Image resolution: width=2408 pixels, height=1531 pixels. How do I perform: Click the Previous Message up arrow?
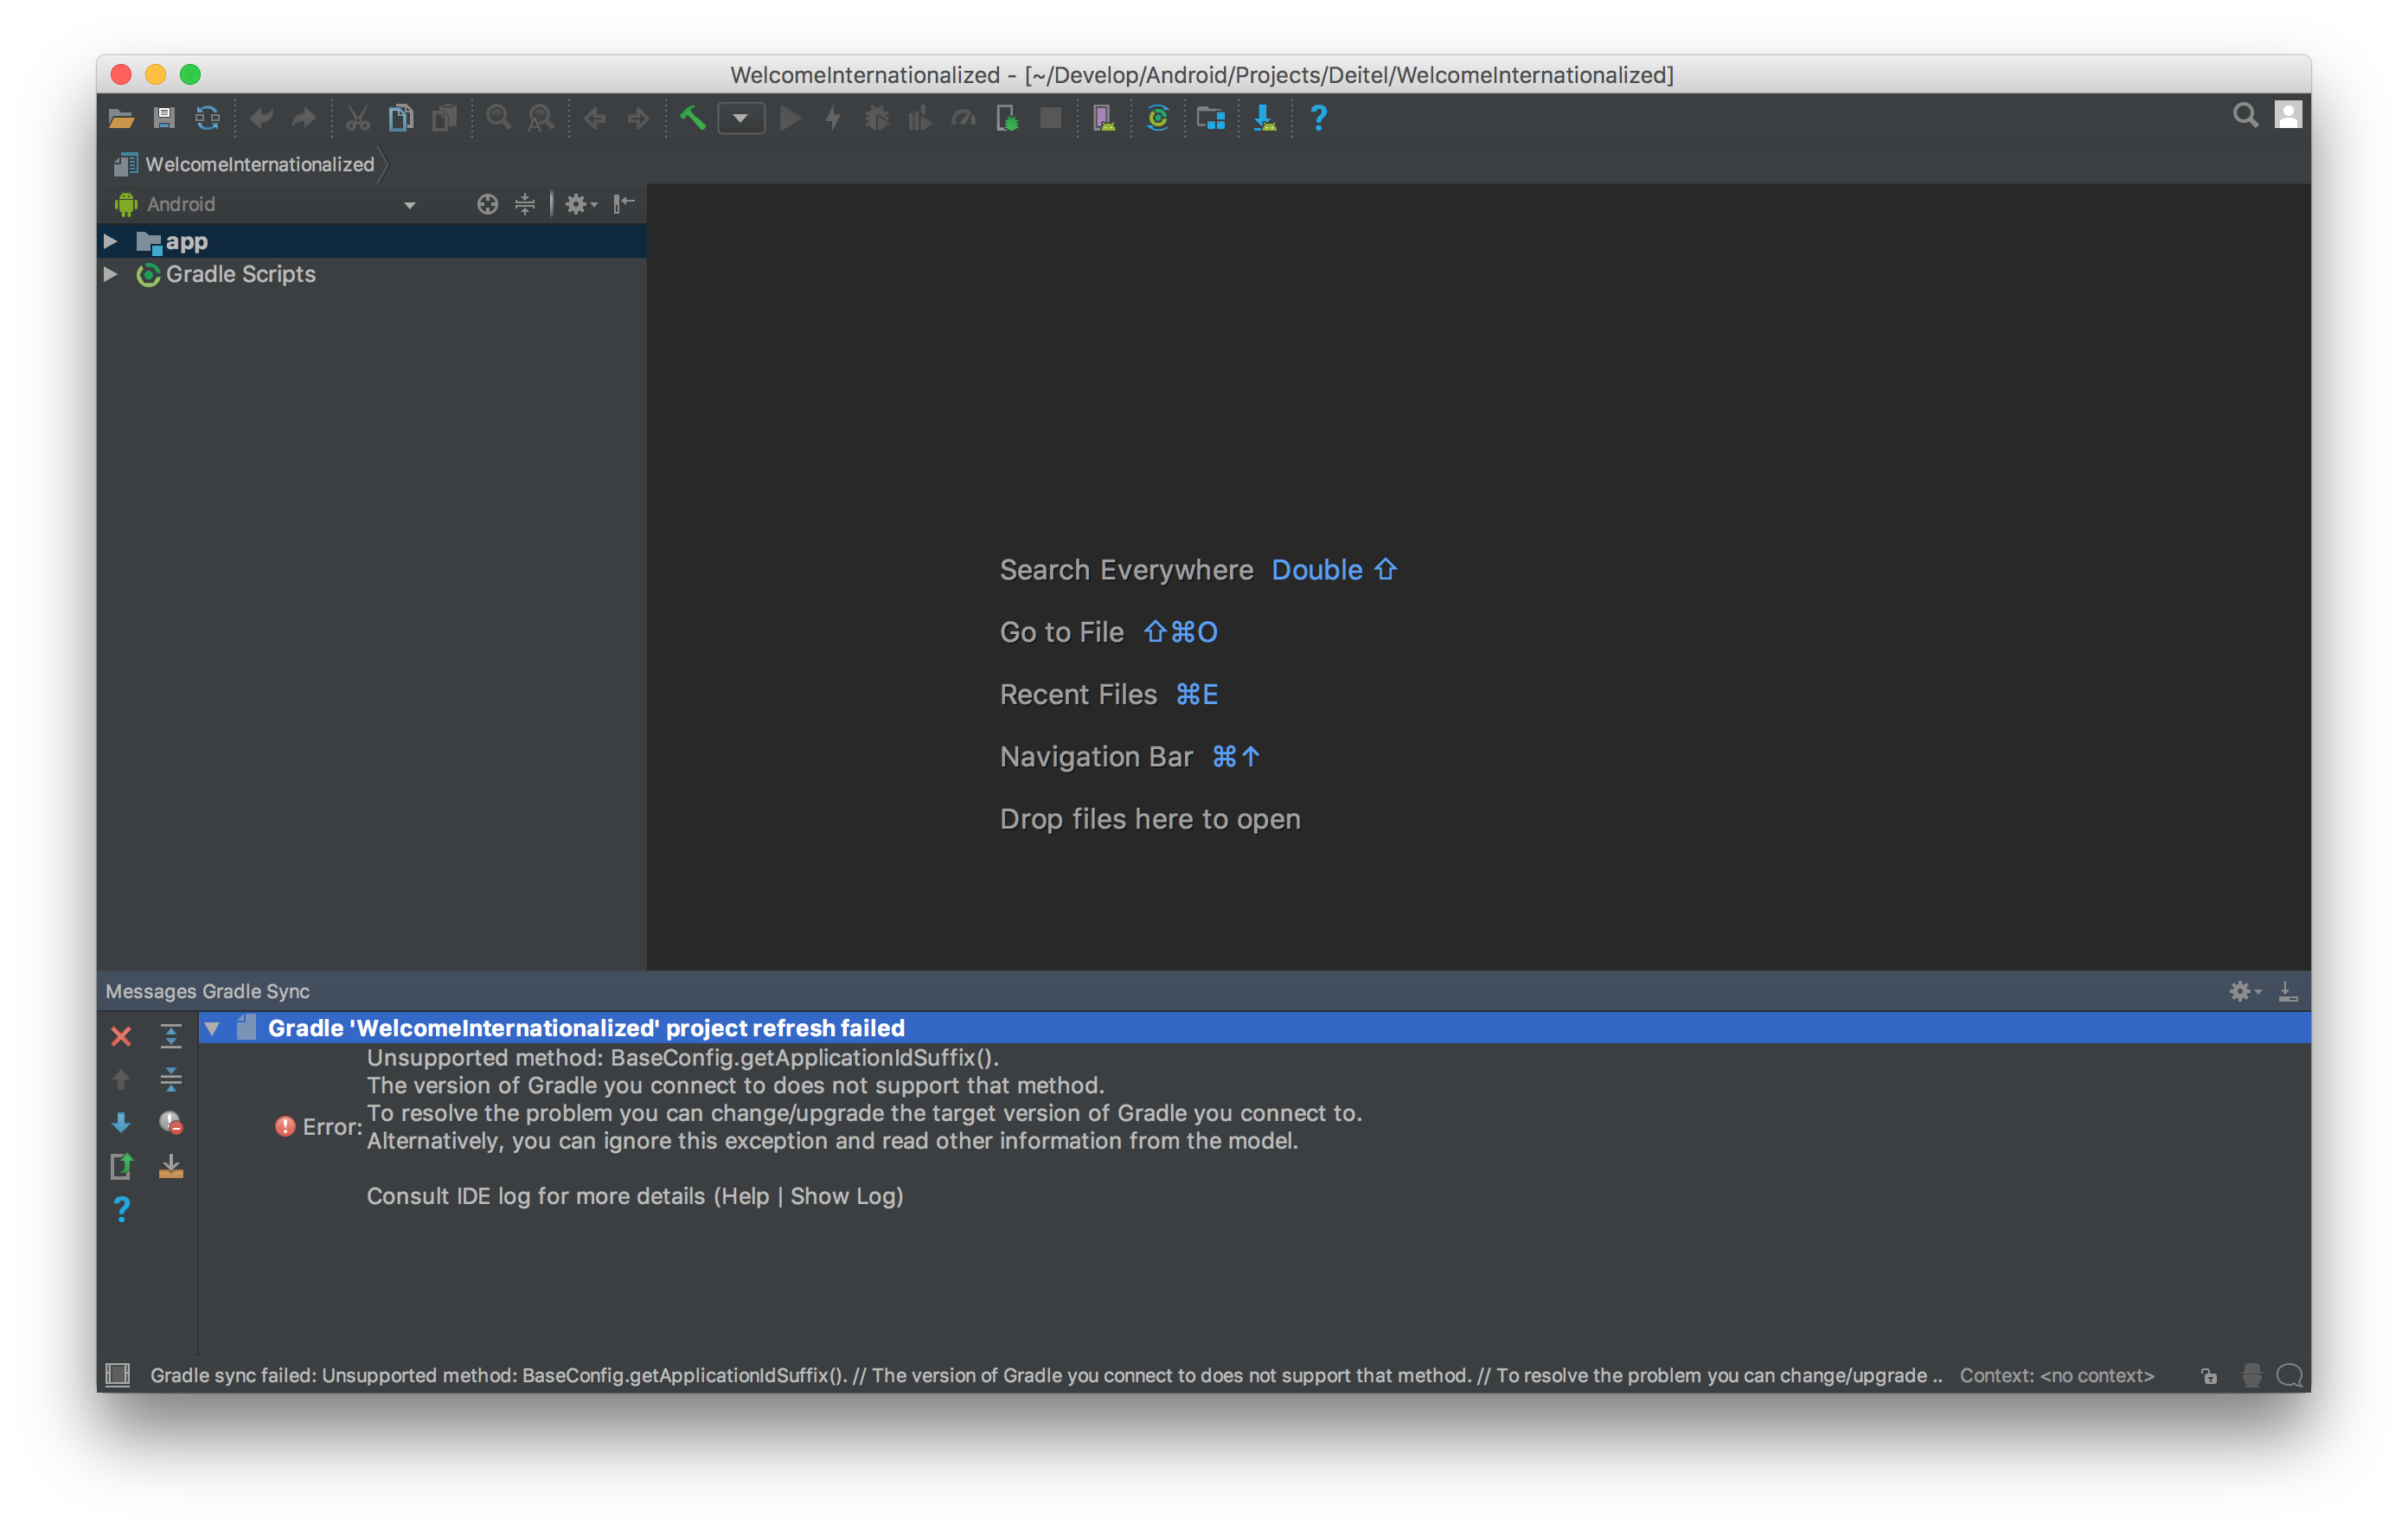[121, 1080]
